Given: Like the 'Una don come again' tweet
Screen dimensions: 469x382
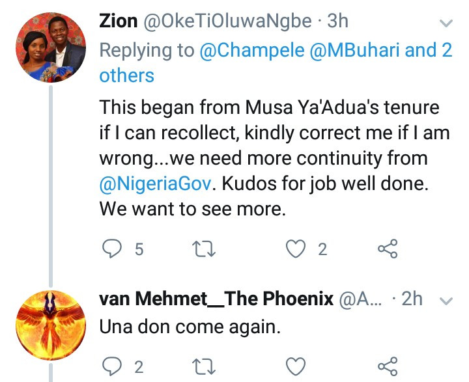Looking at the screenshot, I should (x=296, y=366).
